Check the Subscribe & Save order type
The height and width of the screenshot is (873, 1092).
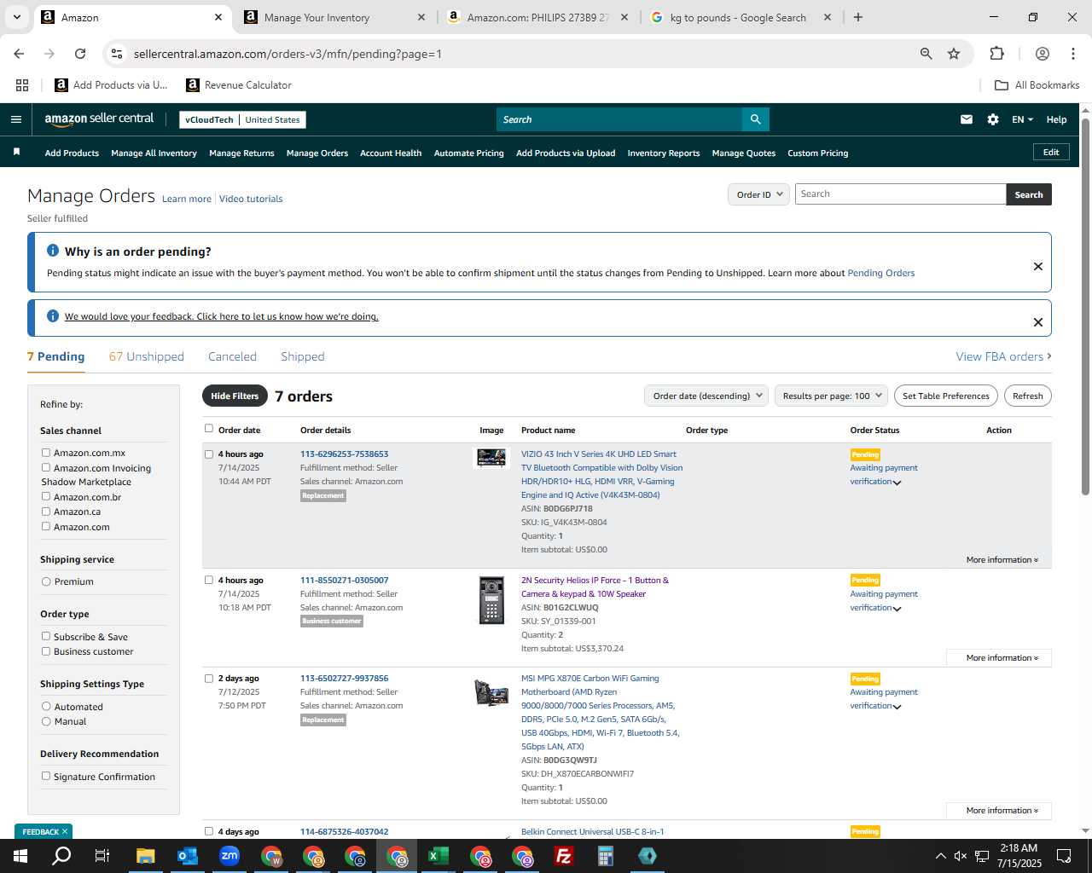[46, 636]
